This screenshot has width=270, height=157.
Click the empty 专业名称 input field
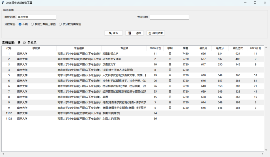pyautogui.click(x=169, y=17)
